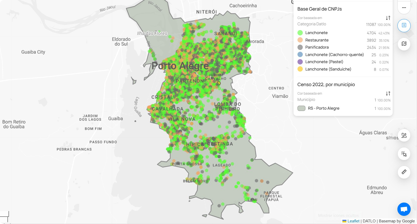This screenshot has width=417, height=224.
Task: Open Município color attribute selector
Action: 306,100
